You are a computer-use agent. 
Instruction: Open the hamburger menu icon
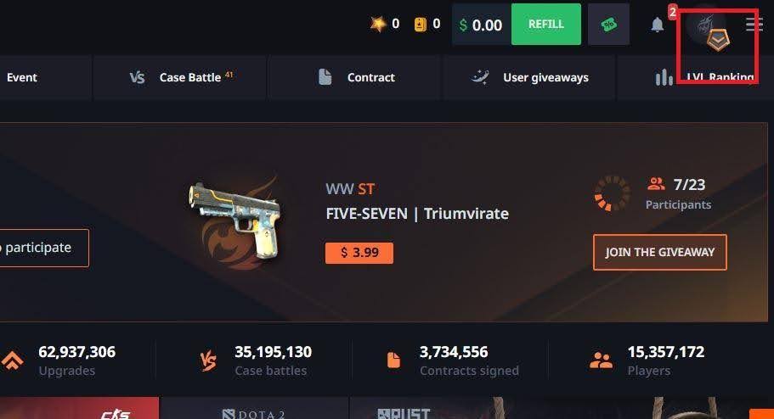click(754, 24)
